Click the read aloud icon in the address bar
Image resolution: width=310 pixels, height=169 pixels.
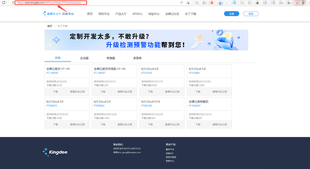pyautogui.click(x=182, y=3)
